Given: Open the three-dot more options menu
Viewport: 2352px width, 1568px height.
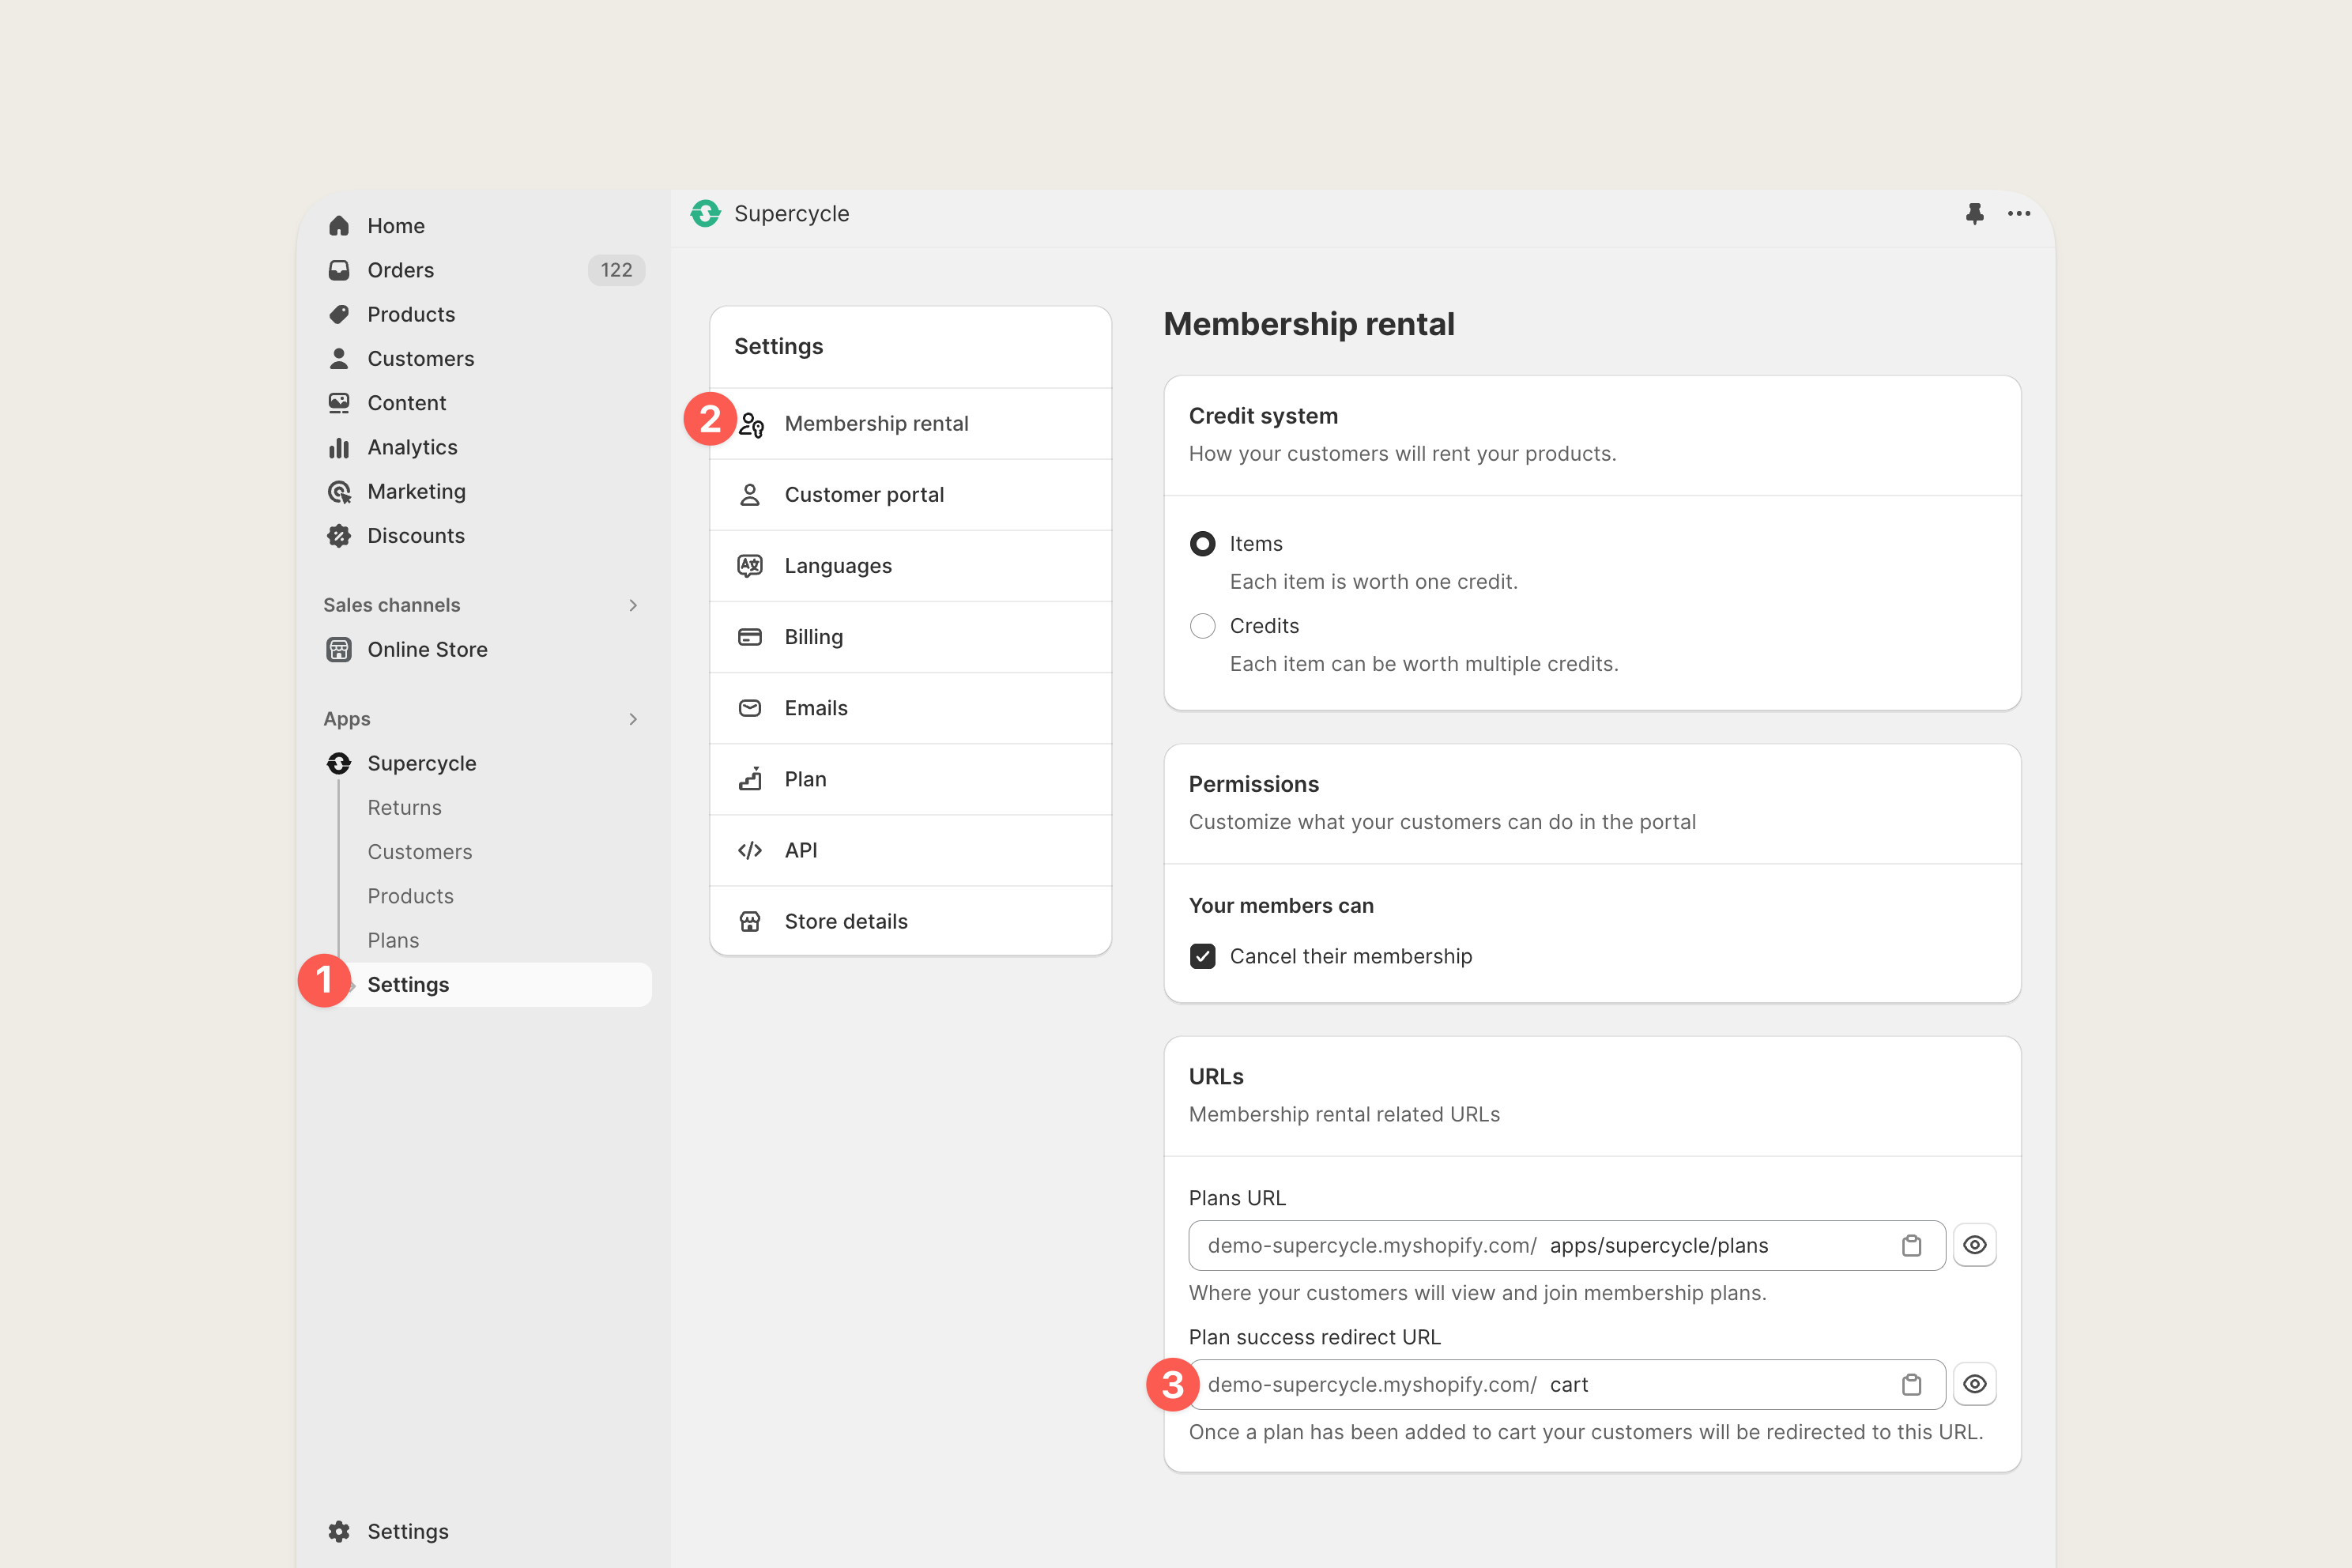Looking at the screenshot, I should coord(2018,213).
